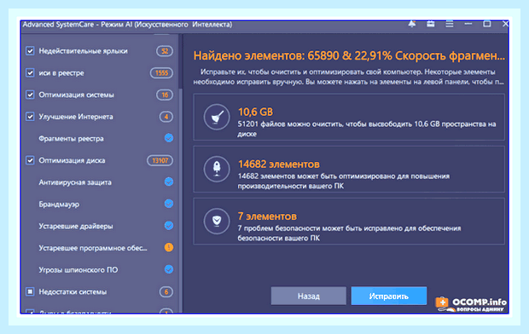Select Фрагменты реестра row
This screenshot has height=334, width=529.
[100, 139]
